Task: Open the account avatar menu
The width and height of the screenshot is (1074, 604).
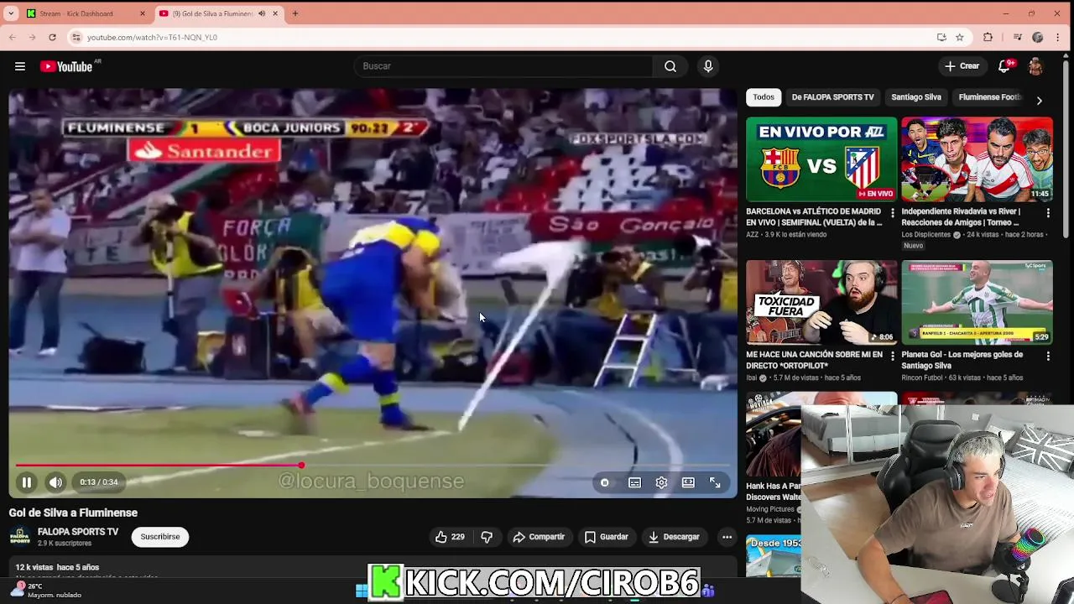Action: pos(1035,66)
